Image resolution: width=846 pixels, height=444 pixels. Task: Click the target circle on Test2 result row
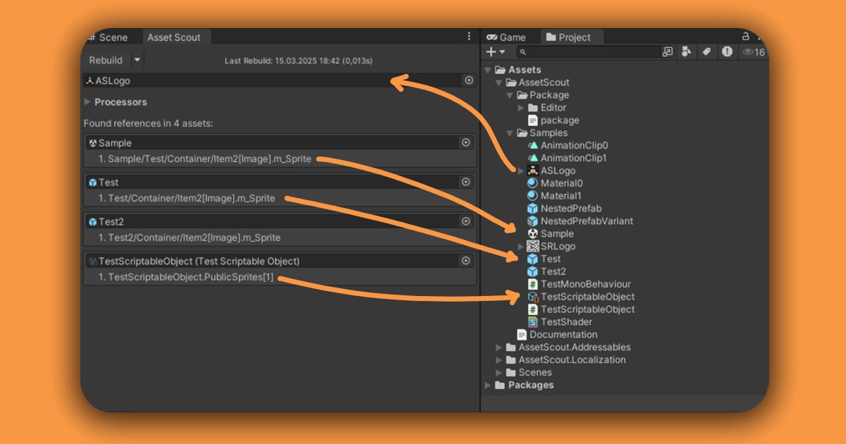point(465,221)
